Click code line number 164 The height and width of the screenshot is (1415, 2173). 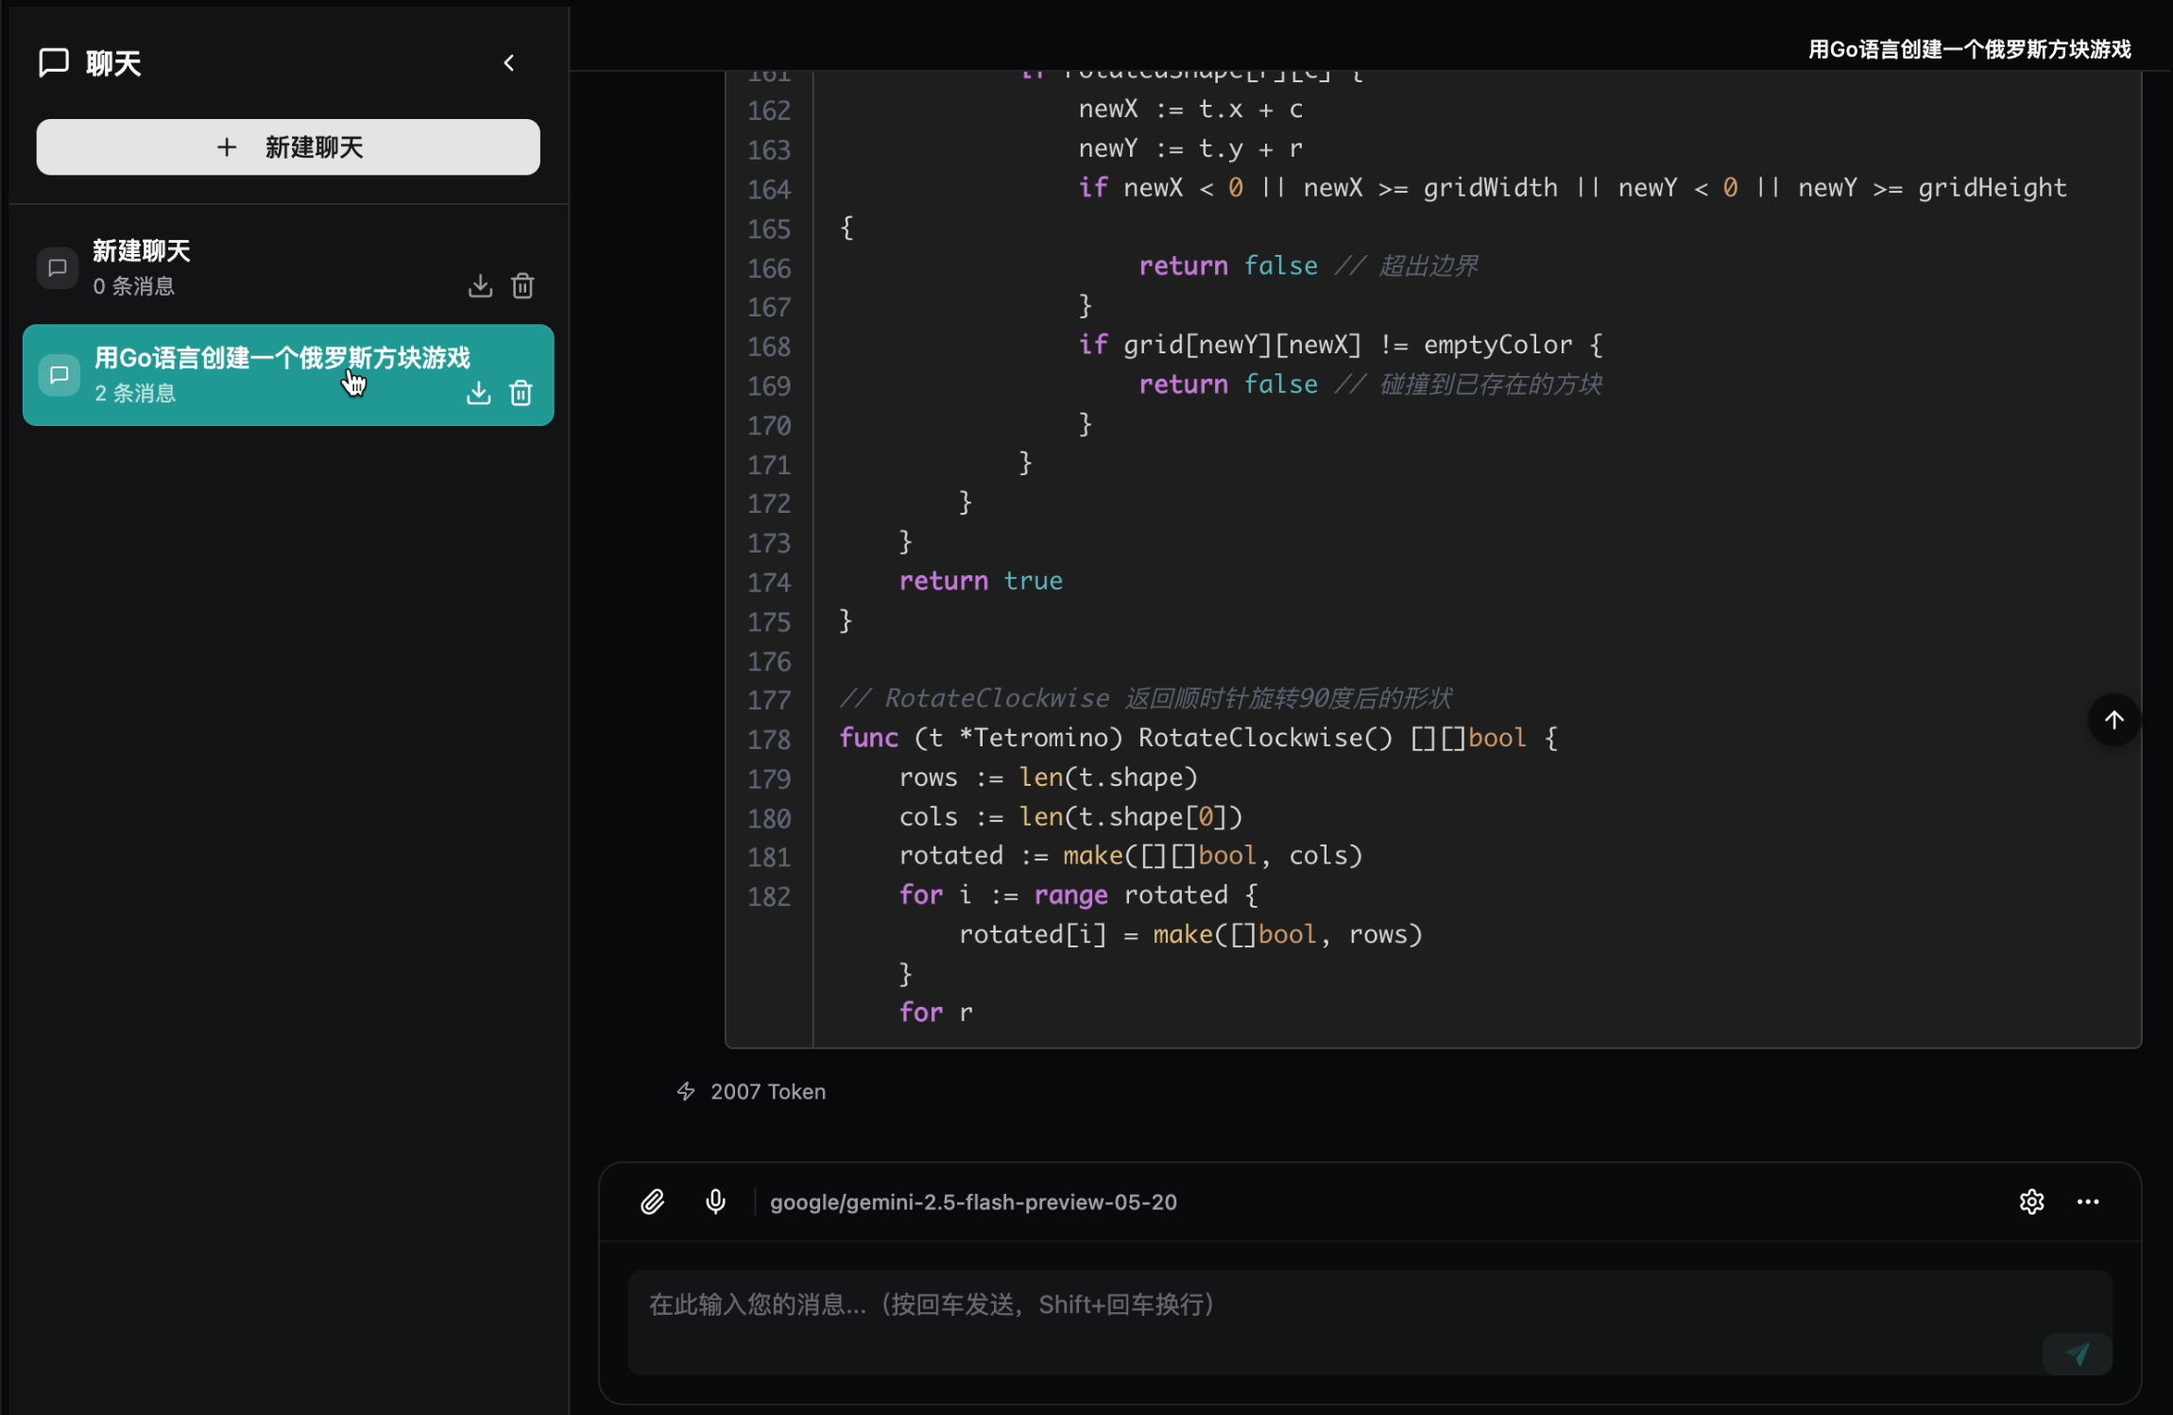[769, 189]
